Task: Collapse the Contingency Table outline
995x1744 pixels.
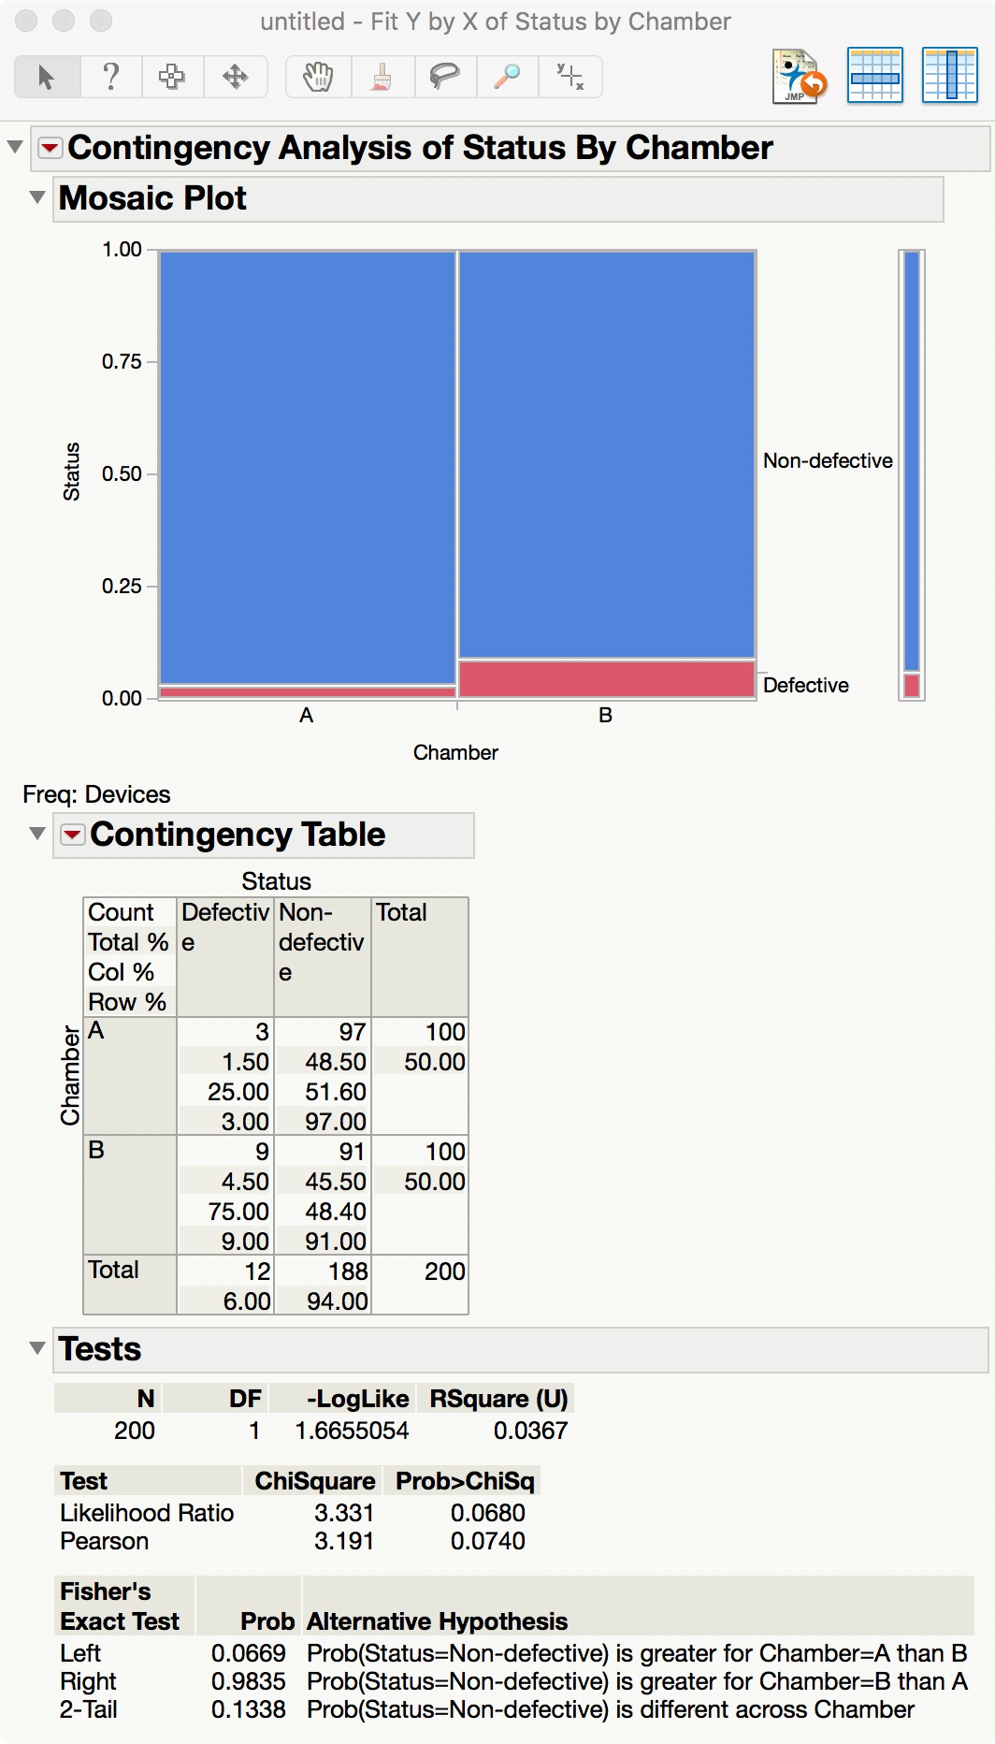Action: [37, 834]
